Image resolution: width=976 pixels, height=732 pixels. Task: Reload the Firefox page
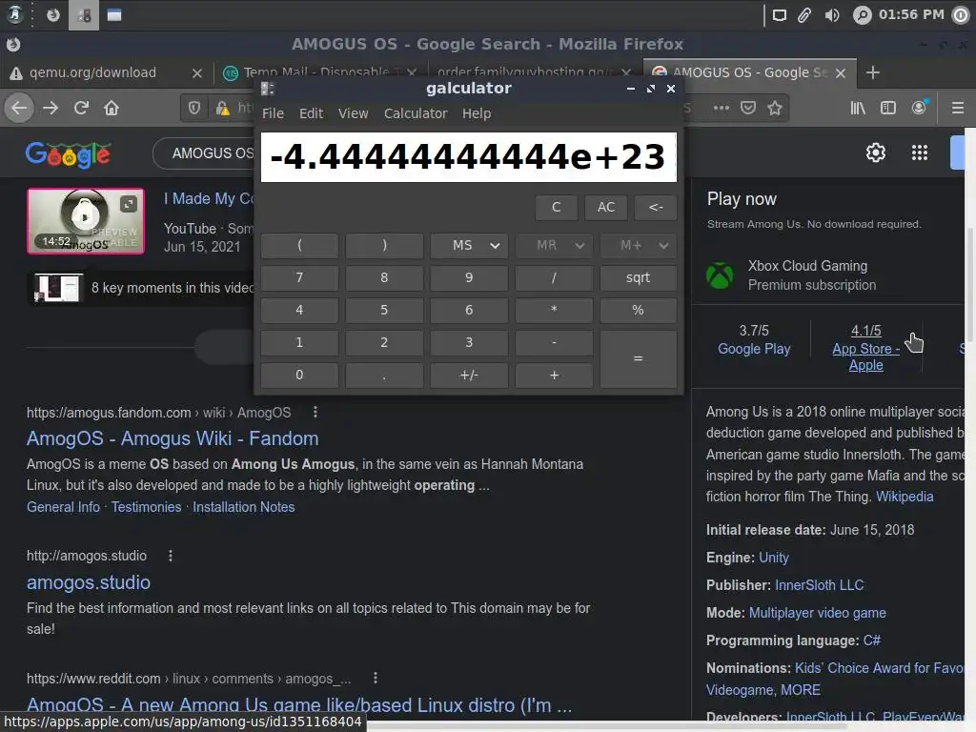pyautogui.click(x=81, y=109)
